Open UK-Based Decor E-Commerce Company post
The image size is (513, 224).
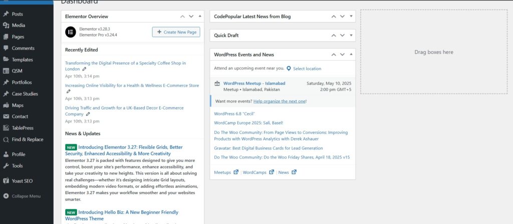[124, 111]
